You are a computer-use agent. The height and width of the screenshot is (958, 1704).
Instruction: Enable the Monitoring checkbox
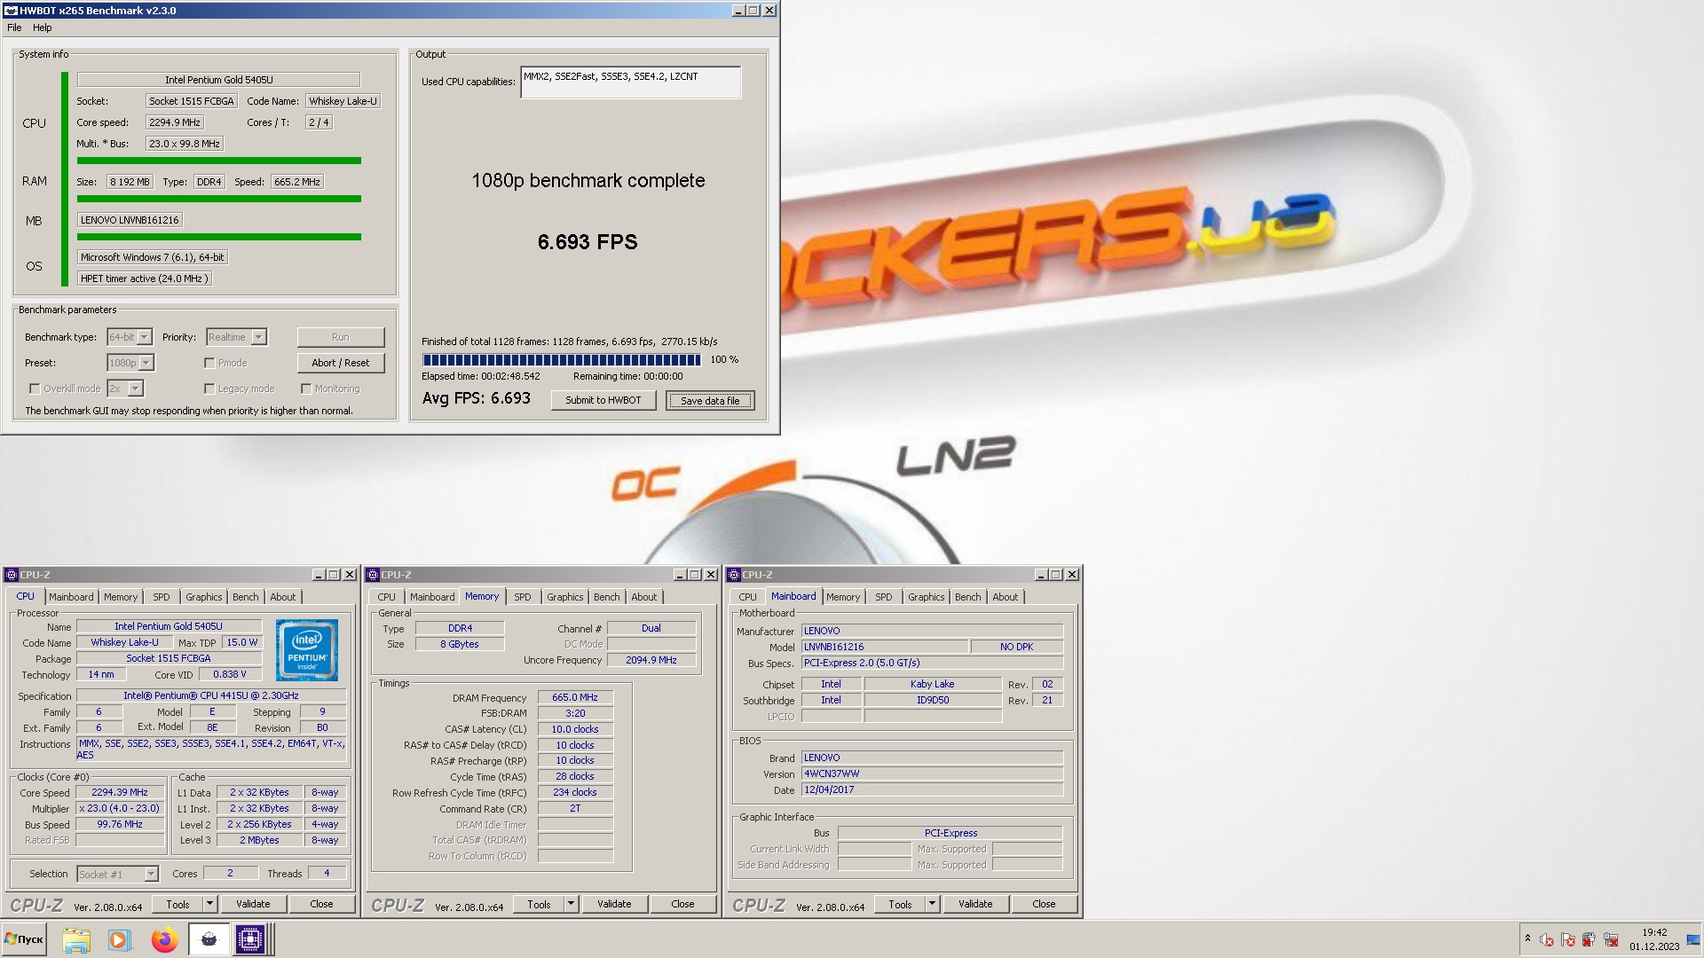click(306, 389)
